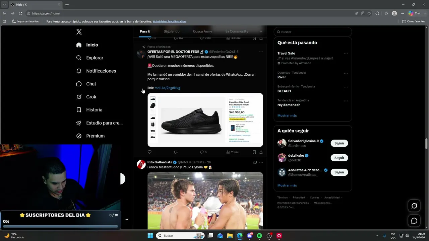Follow Analistas APP account
The width and height of the screenshot is (429, 241).
coord(339,172)
